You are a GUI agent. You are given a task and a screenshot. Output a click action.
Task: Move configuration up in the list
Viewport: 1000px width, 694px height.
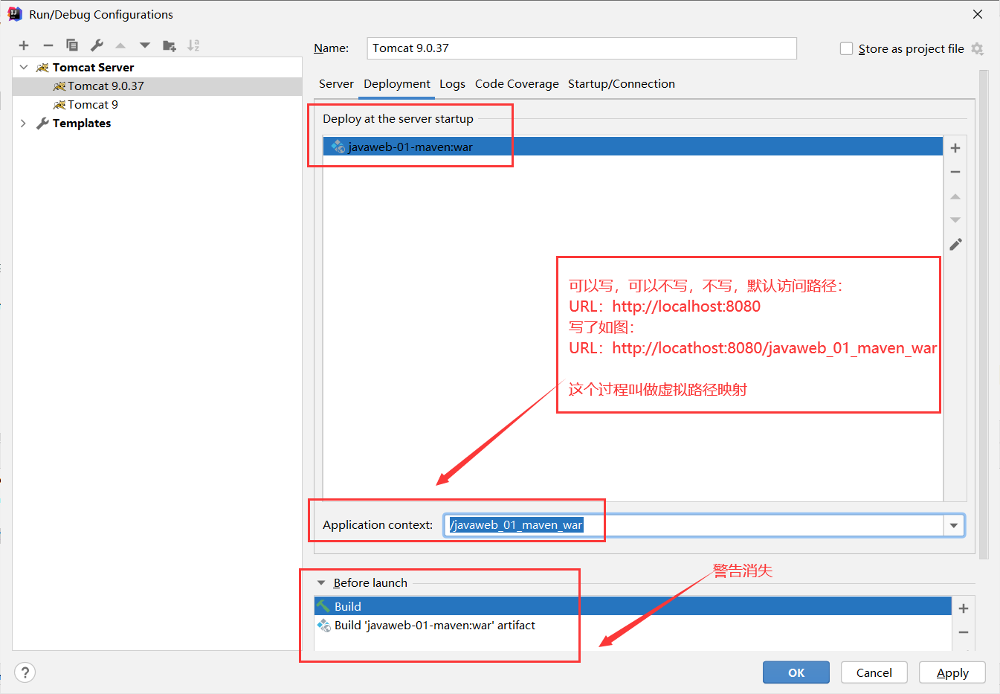(x=120, y=45)
